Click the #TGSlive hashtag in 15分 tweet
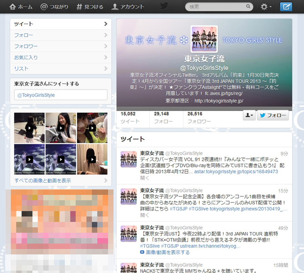The height and width of the screenshot is (273, 304). pyautogui.click(x=198, y=209)
